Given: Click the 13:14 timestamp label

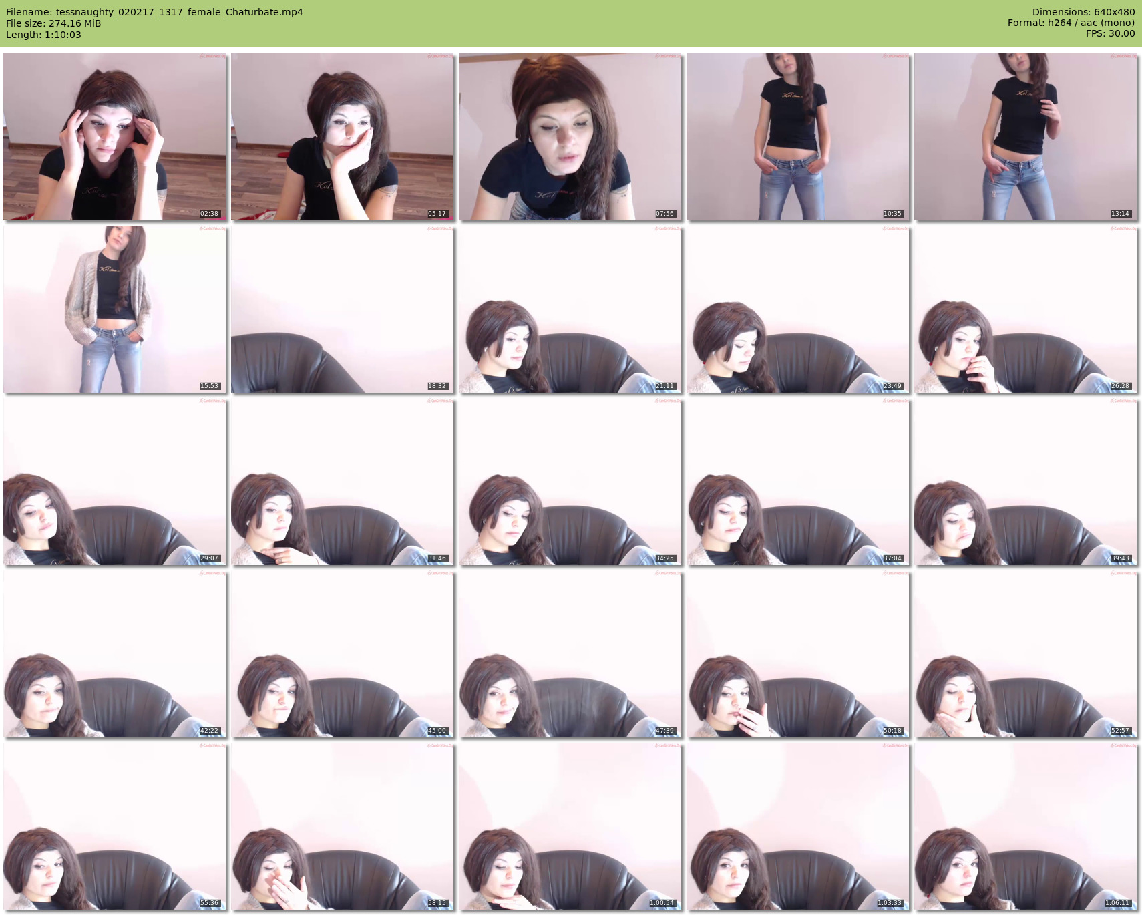Looking at the screenshot, I should [x=1120, y=214].
